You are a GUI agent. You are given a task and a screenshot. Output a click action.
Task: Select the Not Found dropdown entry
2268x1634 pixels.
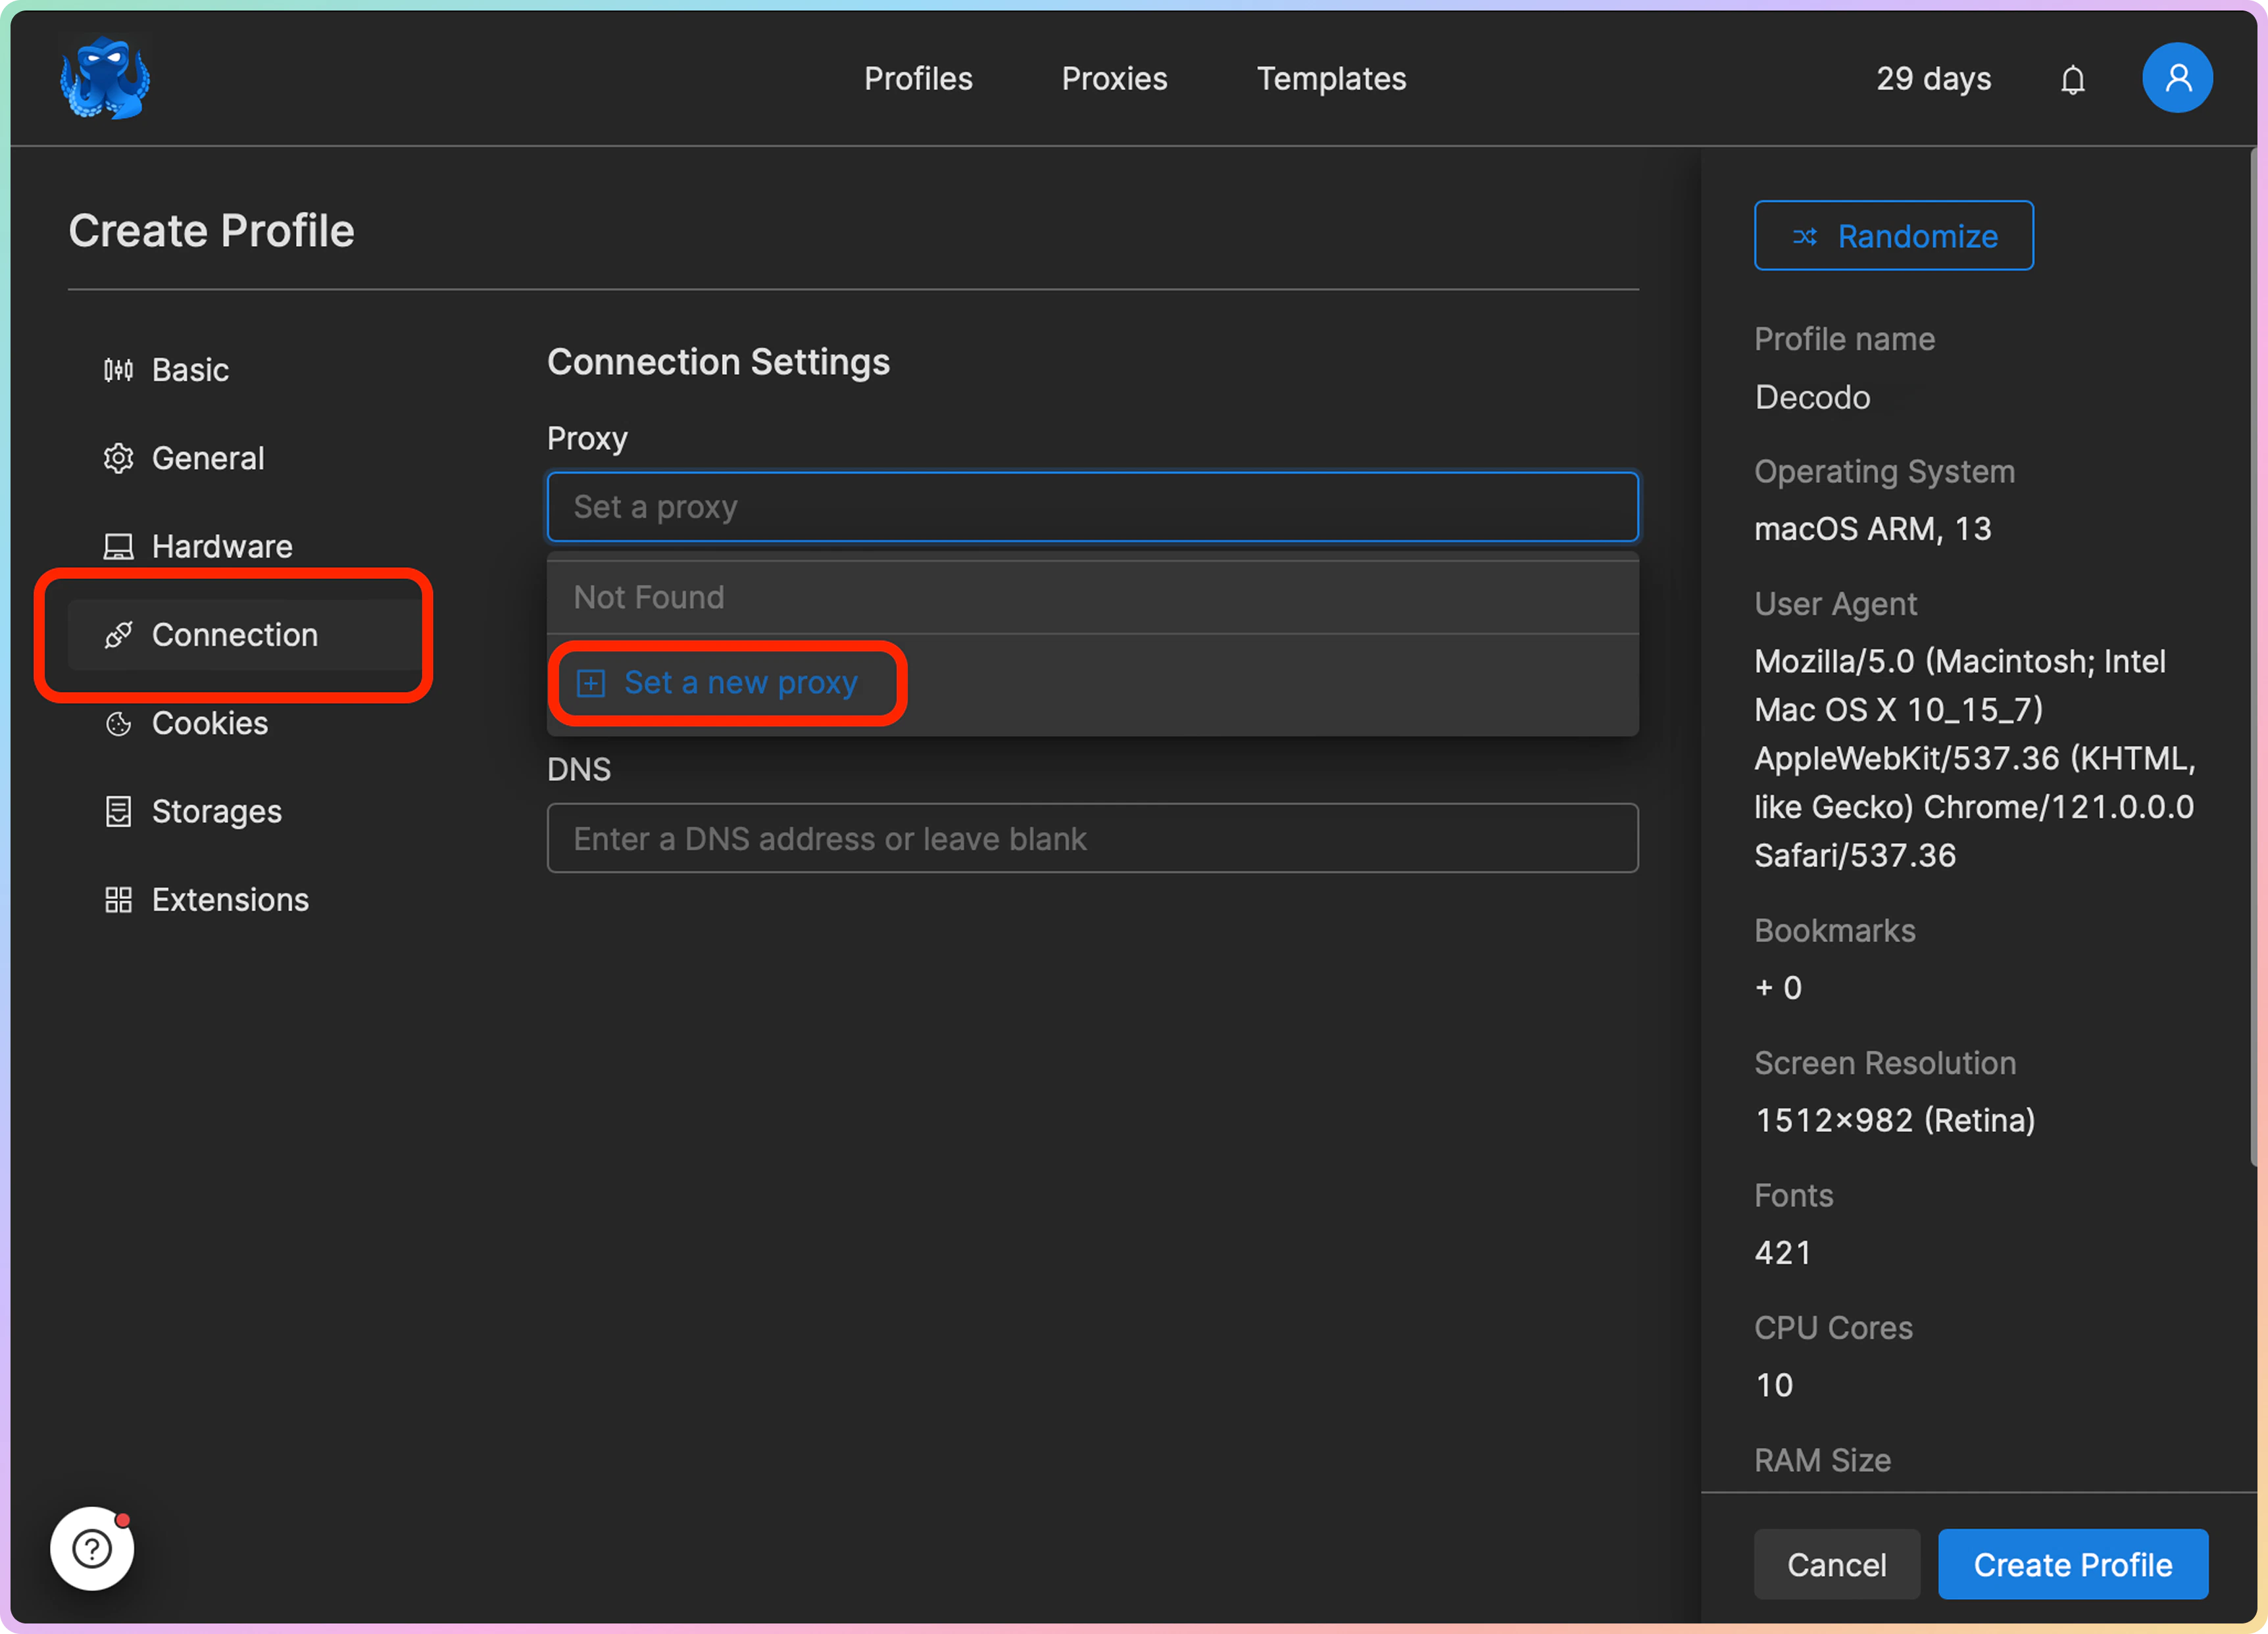[649, 597]
